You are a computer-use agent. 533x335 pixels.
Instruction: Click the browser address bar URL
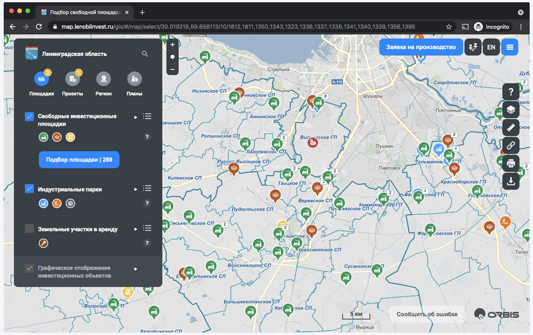tap(238, 27)
